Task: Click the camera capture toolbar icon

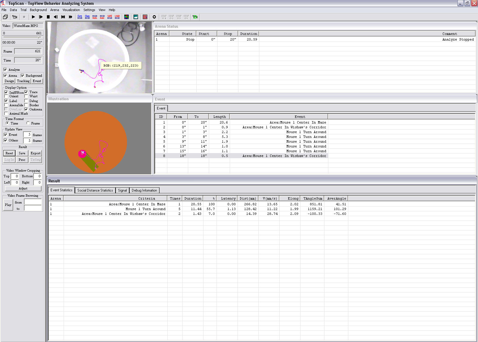Action: pos(14,17)
